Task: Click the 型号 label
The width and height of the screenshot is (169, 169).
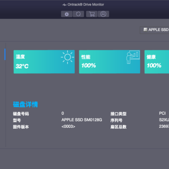Action: (17, 120)
